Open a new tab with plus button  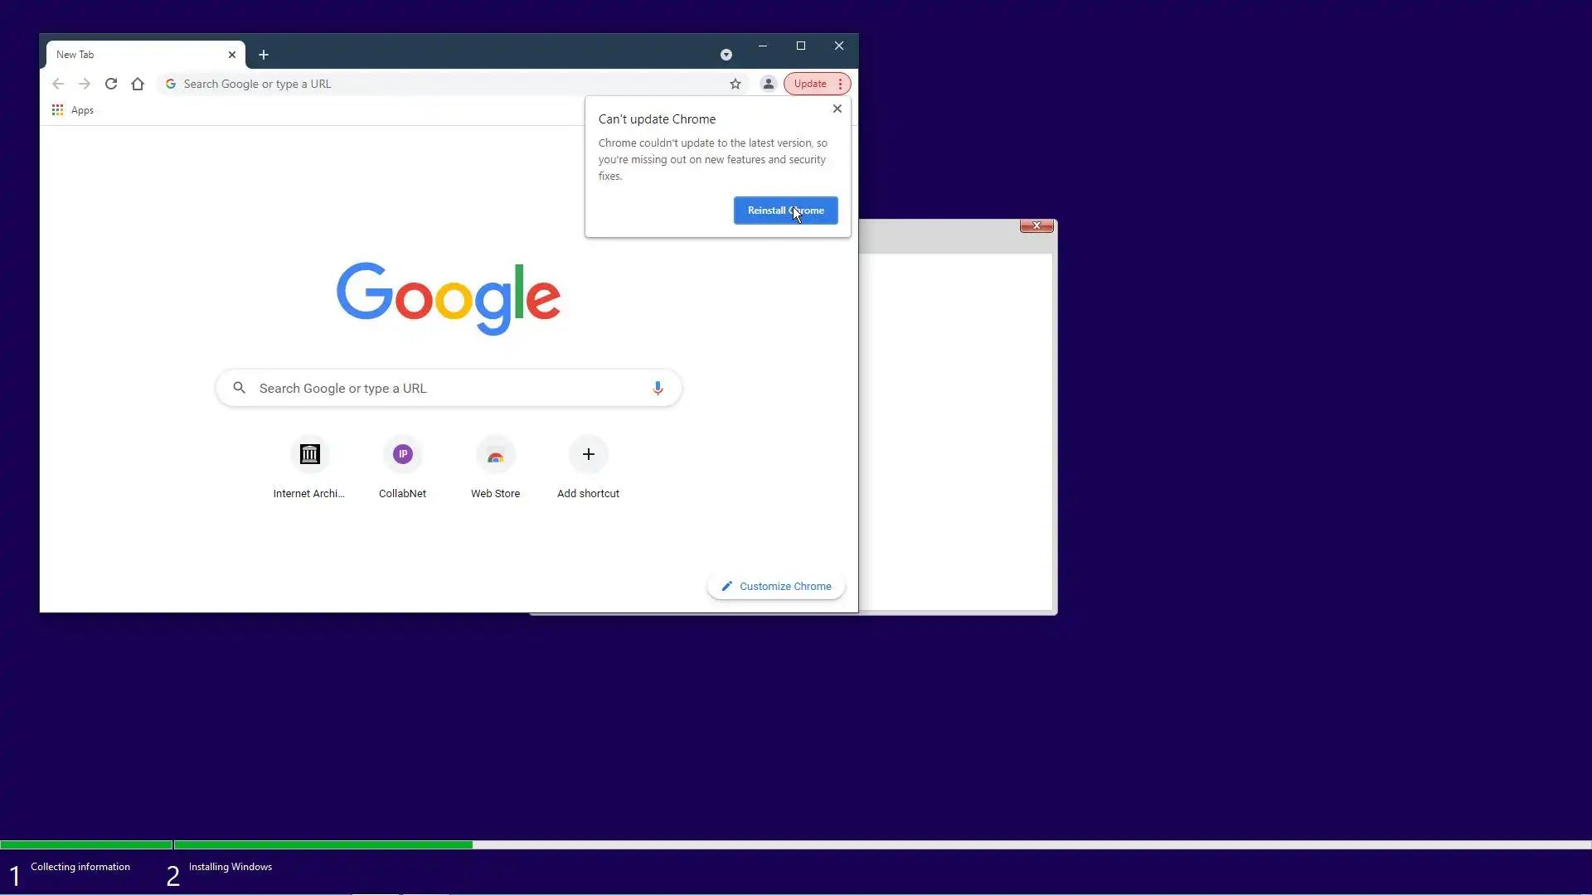point(264,55)
